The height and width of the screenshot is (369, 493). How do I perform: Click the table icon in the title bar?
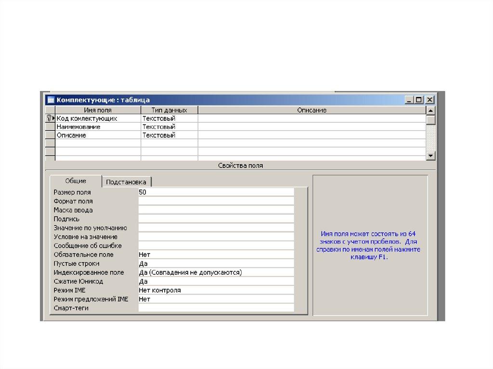point(51,100)
